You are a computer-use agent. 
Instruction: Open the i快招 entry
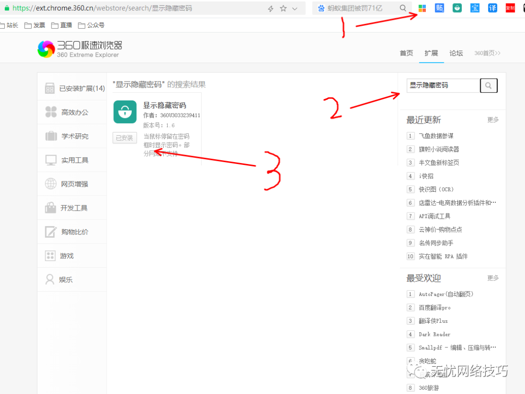point(426,176)
